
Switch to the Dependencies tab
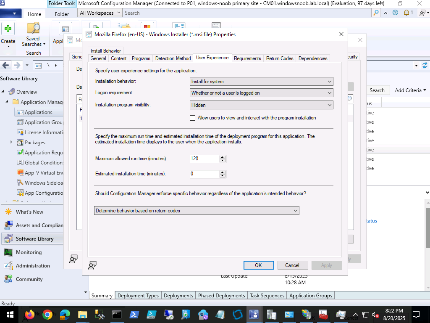point(313,58)
